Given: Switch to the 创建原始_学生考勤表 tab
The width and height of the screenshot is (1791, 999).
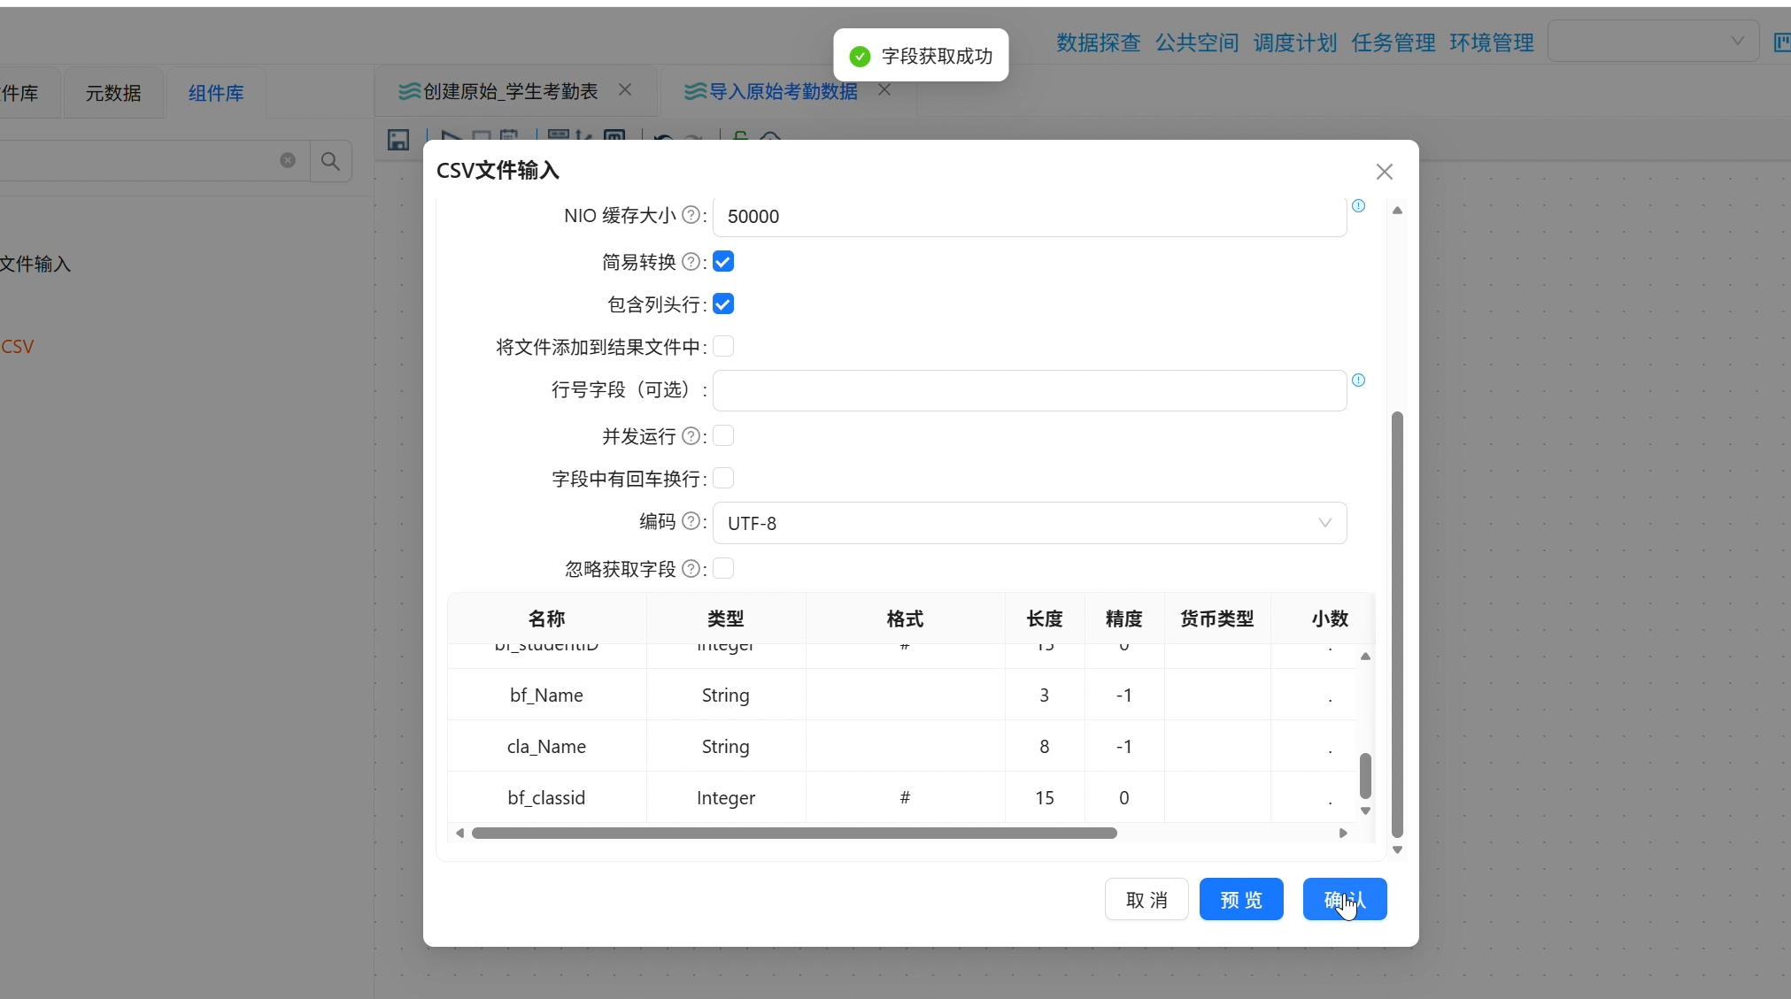Looking at the screenshot, I should point(510,91).
